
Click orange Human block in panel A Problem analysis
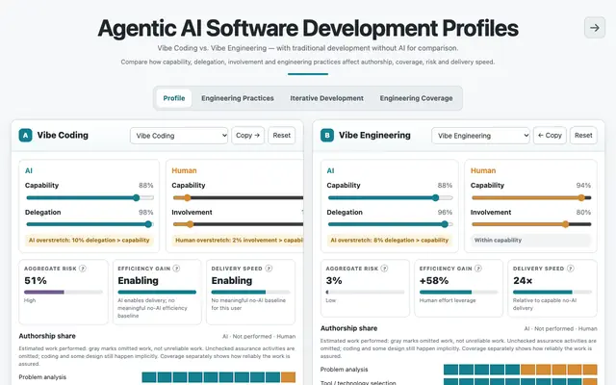point(289,377)
